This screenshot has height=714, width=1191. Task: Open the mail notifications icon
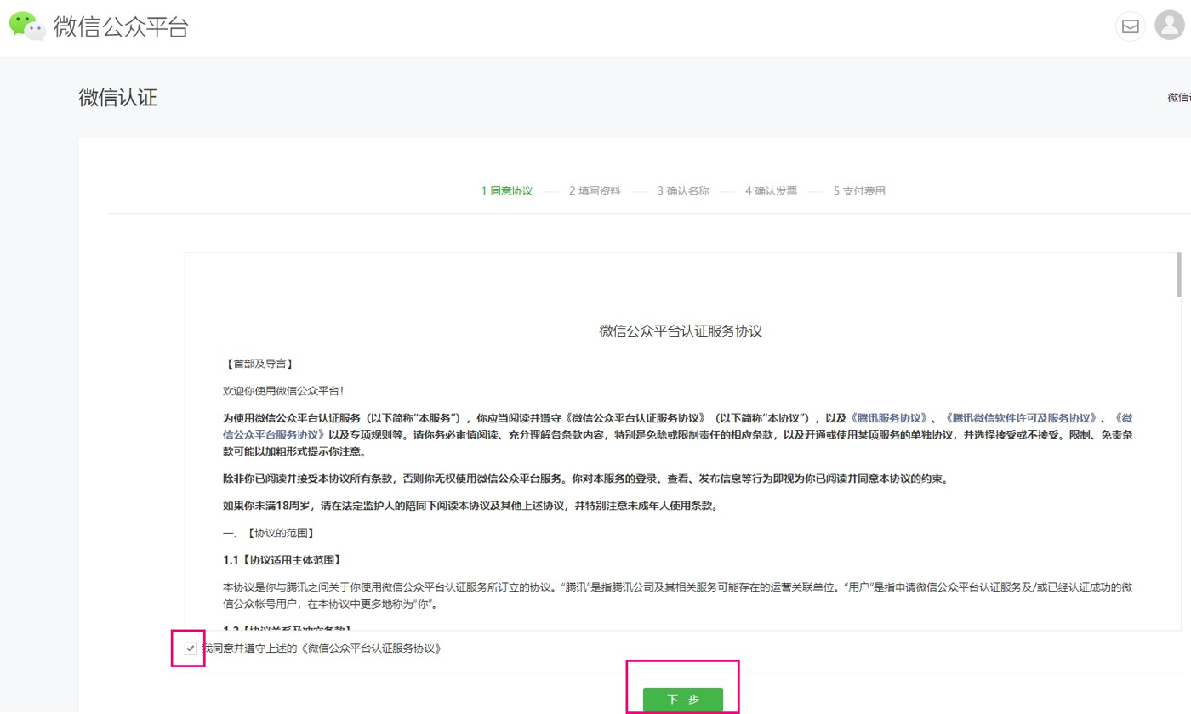[1131, 26]
